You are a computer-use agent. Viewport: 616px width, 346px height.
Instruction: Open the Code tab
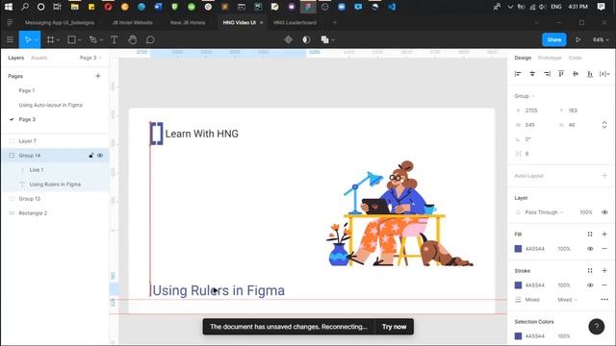[575, 58]
